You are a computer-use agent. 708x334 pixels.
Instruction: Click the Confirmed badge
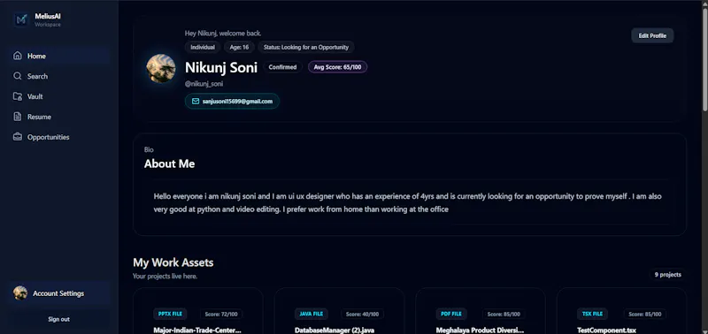[282, 67]
